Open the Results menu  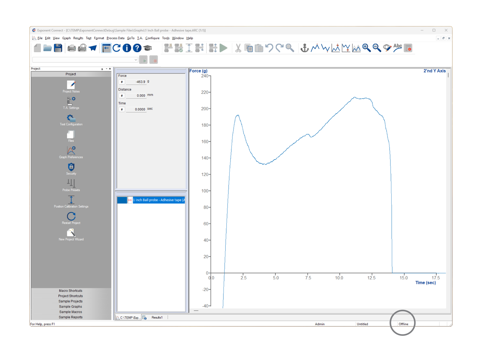pos(78,38)
